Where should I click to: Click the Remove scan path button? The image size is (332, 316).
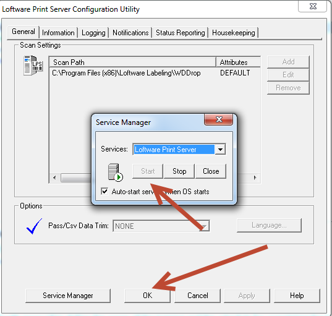[288, 88]
